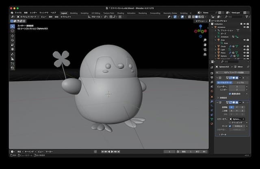Image resolution: width=260 pixels, height=169 pixels.
Task: Open the キーイング menu in the timeline
Action: click(30, 152)
